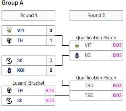Click the KOI logo in Round 1

tap(9, 70)
